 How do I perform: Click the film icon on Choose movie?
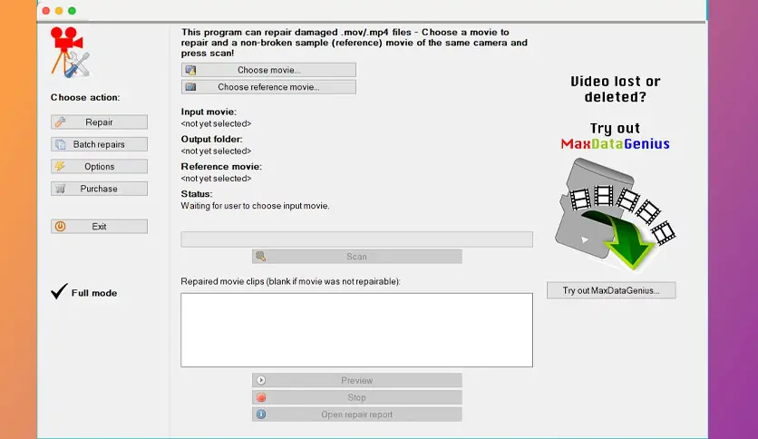point(190,70)
